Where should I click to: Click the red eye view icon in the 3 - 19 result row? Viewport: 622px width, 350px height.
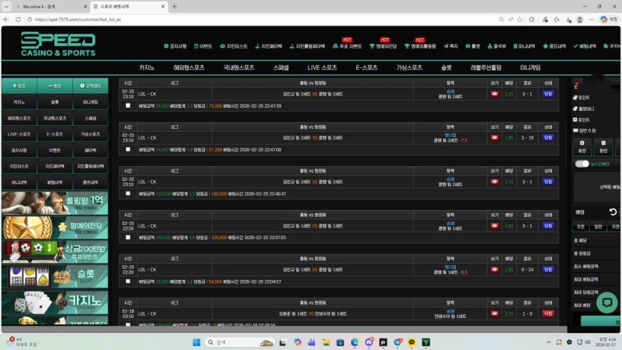[495, 138]
